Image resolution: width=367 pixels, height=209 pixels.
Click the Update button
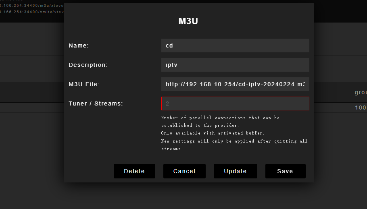[x=235, y=171]
